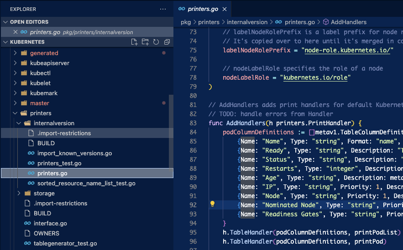The width and height of the screenshot is (403, 250).
Task: Refresh the explorer file tree
Action: [x=156, y=42]
